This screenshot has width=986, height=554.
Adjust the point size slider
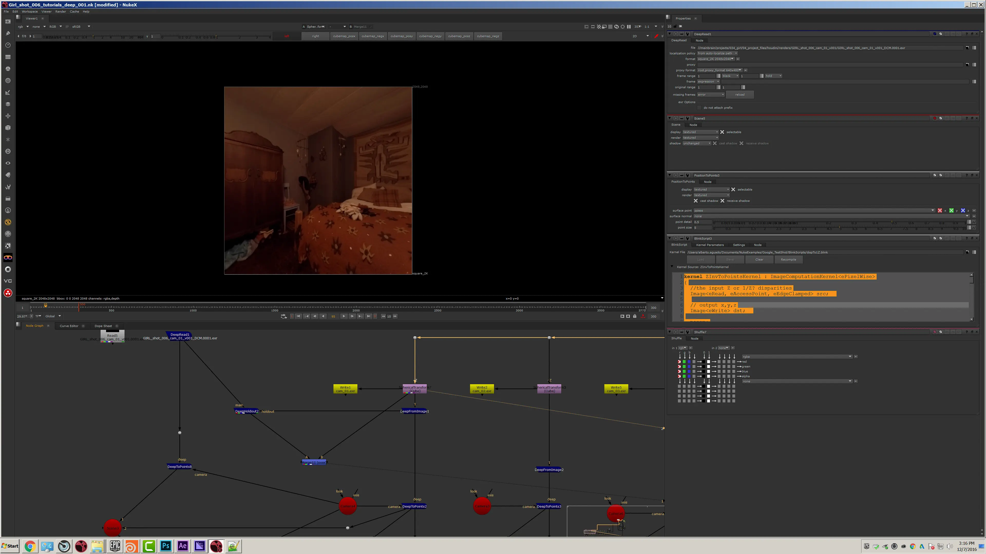click(840, 228)
